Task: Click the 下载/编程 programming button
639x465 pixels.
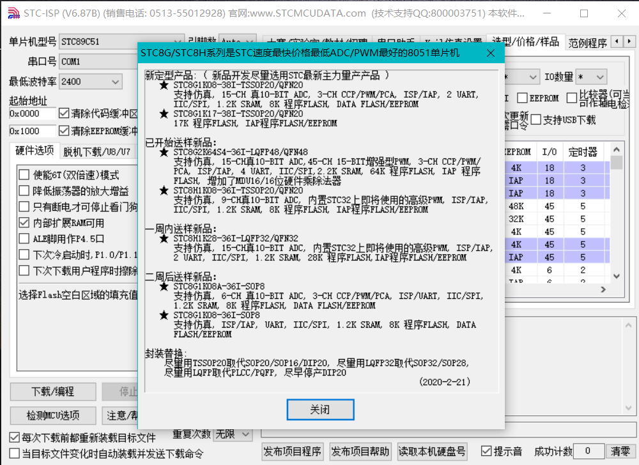Action: pyautogui.click(x=52, y=392)
